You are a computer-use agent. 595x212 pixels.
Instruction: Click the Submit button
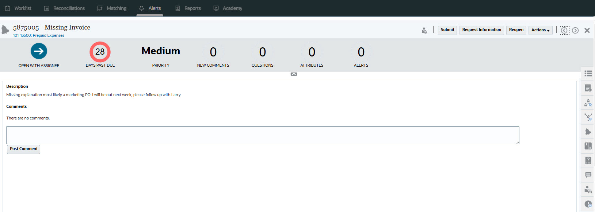(447, 30)
